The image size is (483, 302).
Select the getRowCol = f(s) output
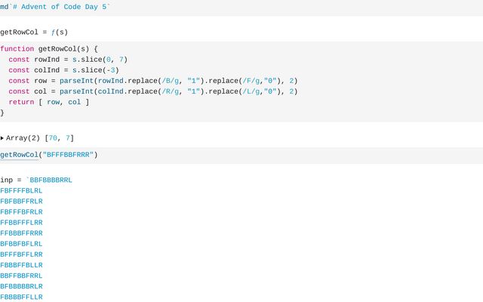tap(34, 32)
